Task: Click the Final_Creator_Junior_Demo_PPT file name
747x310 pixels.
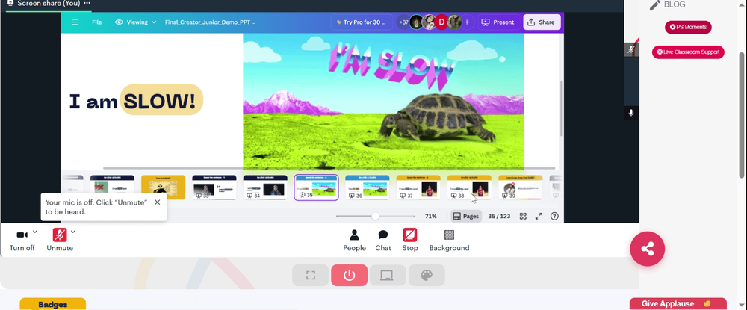Action: tap(210, 22)
